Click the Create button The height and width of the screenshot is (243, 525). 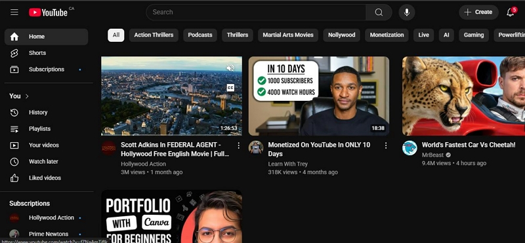click(x=478, y=12)
